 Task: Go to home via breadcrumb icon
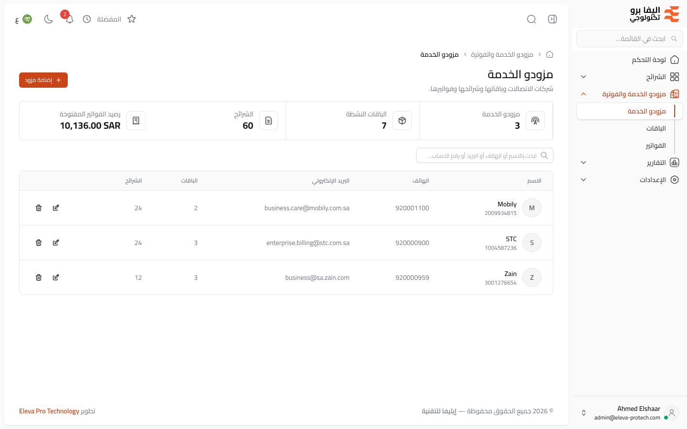550,54
